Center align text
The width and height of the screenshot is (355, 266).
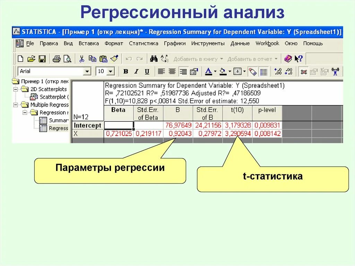[x=172, y=72]
